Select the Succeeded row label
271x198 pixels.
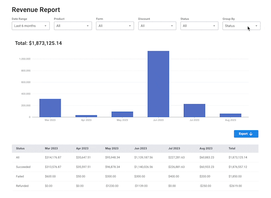pos(23,167)
